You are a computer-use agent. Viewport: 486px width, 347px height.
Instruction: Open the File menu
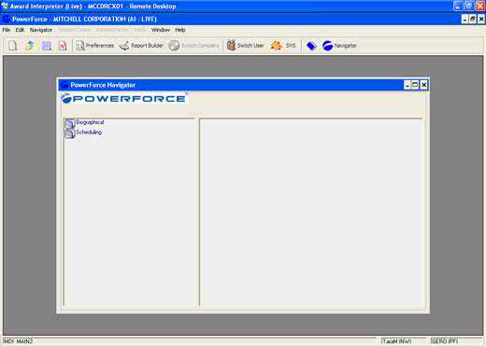click(7, 30)
